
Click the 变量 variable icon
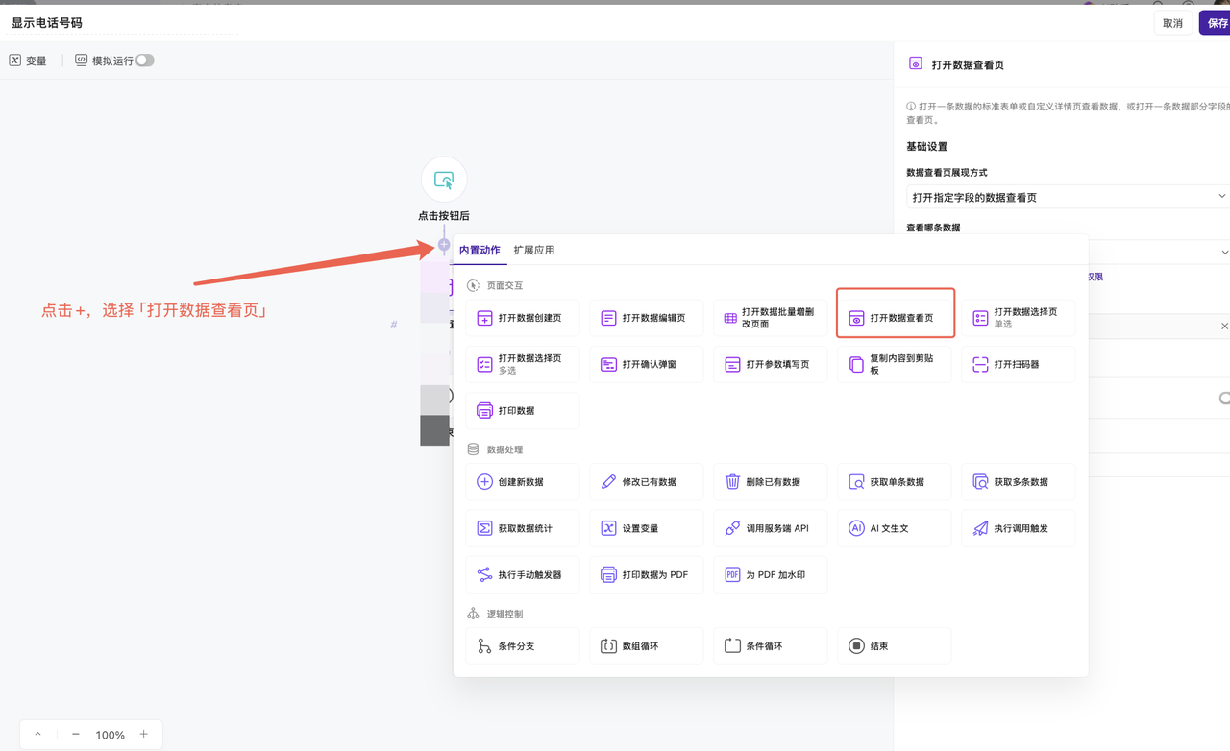pyautogui.click(x=15, y=61)
